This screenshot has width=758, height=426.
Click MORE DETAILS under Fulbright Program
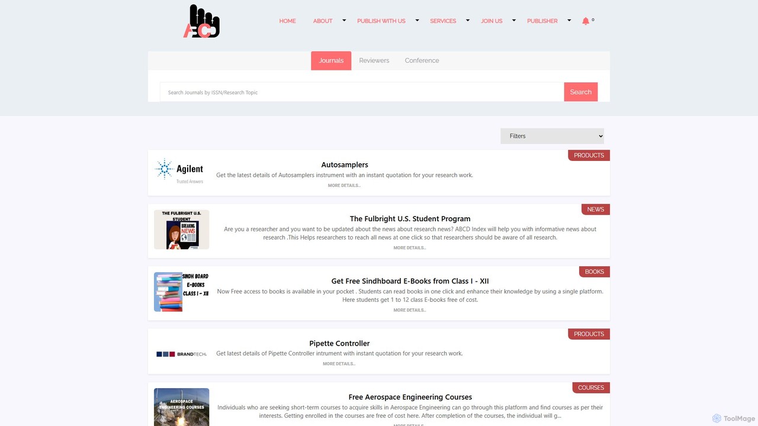click(410, 248)
